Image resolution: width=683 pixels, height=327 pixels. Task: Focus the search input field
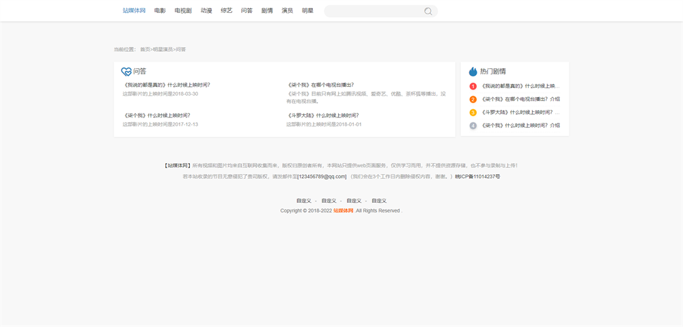374,12
